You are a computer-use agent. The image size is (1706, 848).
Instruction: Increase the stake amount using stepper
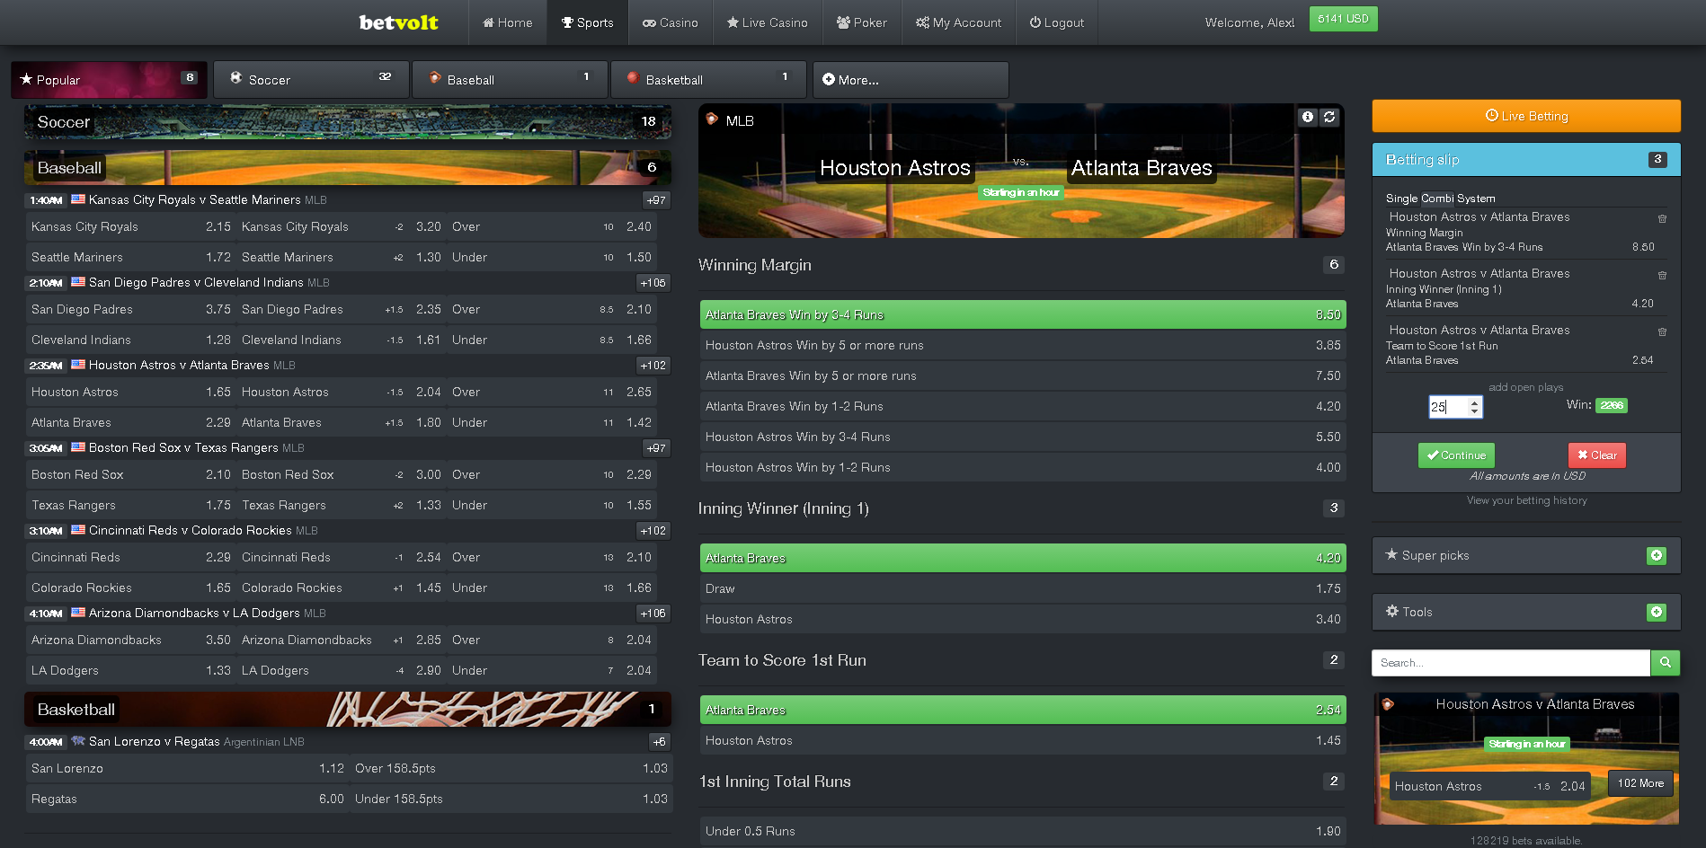click(x=1474, y=402)
